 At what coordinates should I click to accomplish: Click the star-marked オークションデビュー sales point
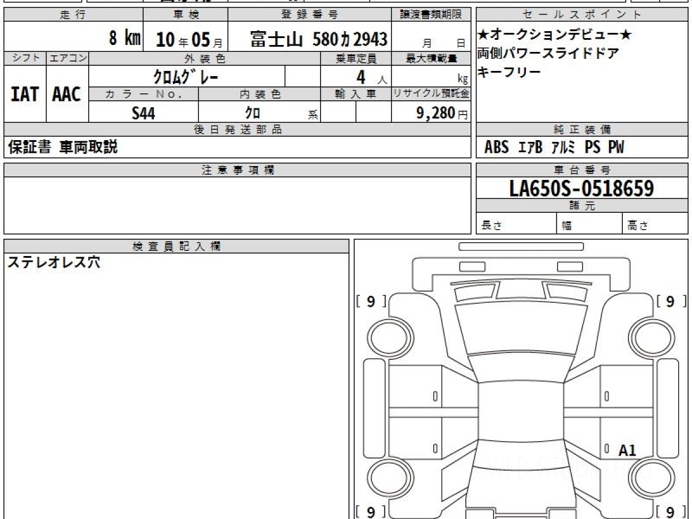coord(555,36)
